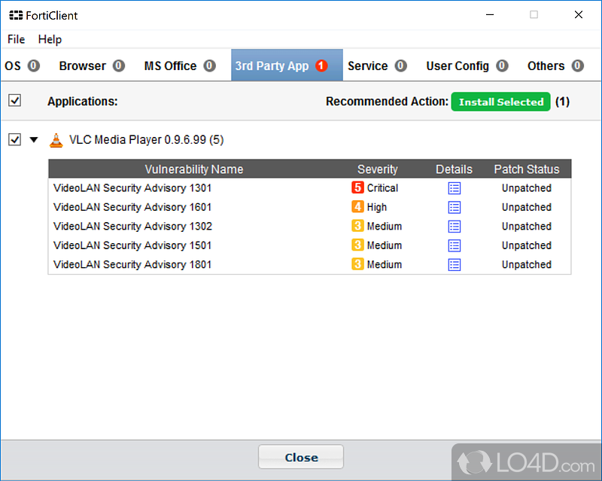The image size is (602, 481).
Task: Uncheck the VLC Media Player checkbox
Action: click(x=15, y=140)
